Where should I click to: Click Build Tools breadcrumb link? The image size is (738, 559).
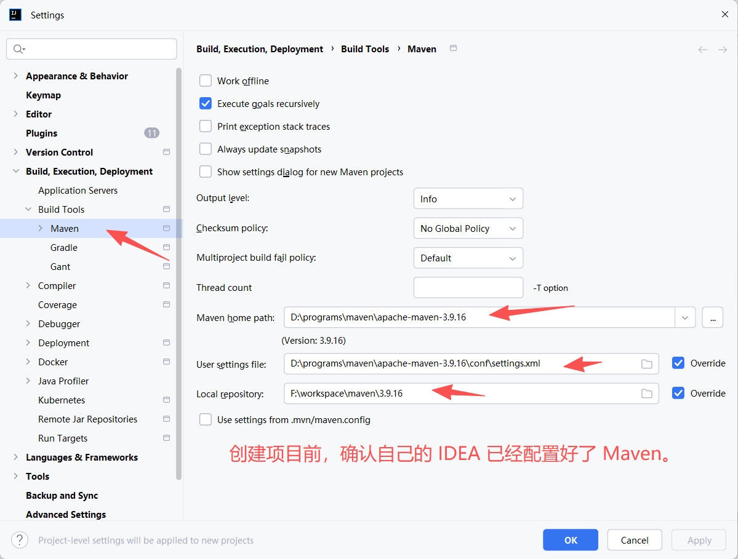(x=365, y=49)
